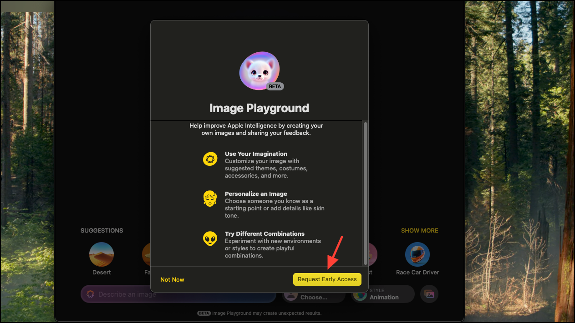Viewport: 575px width, 323px height.
Task: Click the 'SUGGESTIONS' section label
Action: coord(102,230)
